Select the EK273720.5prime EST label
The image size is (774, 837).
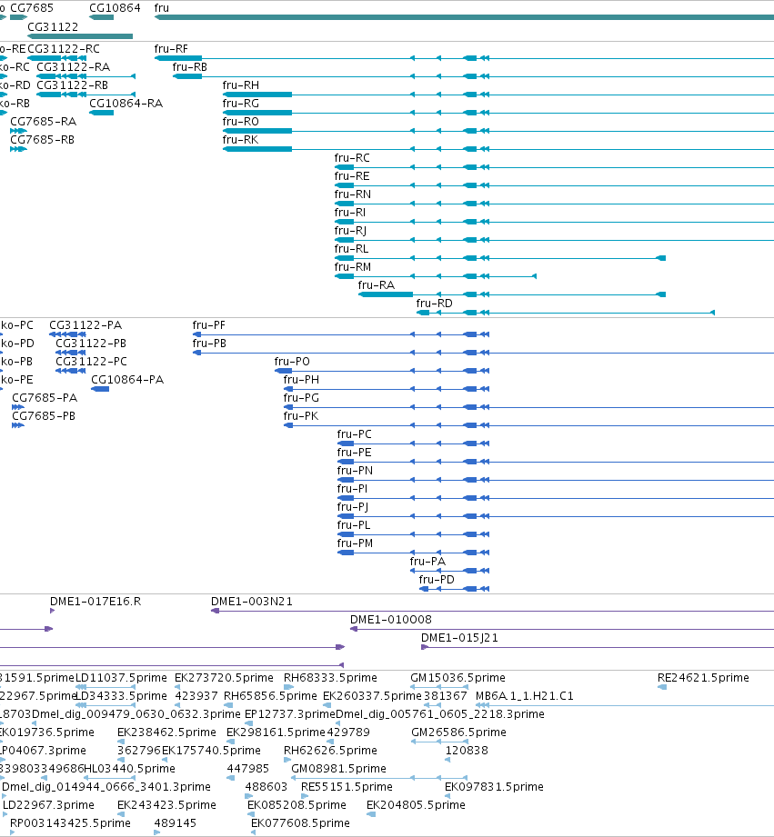coord(224,677)
